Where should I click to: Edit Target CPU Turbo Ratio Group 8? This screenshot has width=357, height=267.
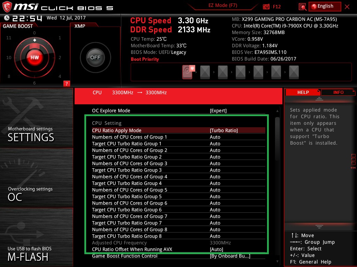178,236
